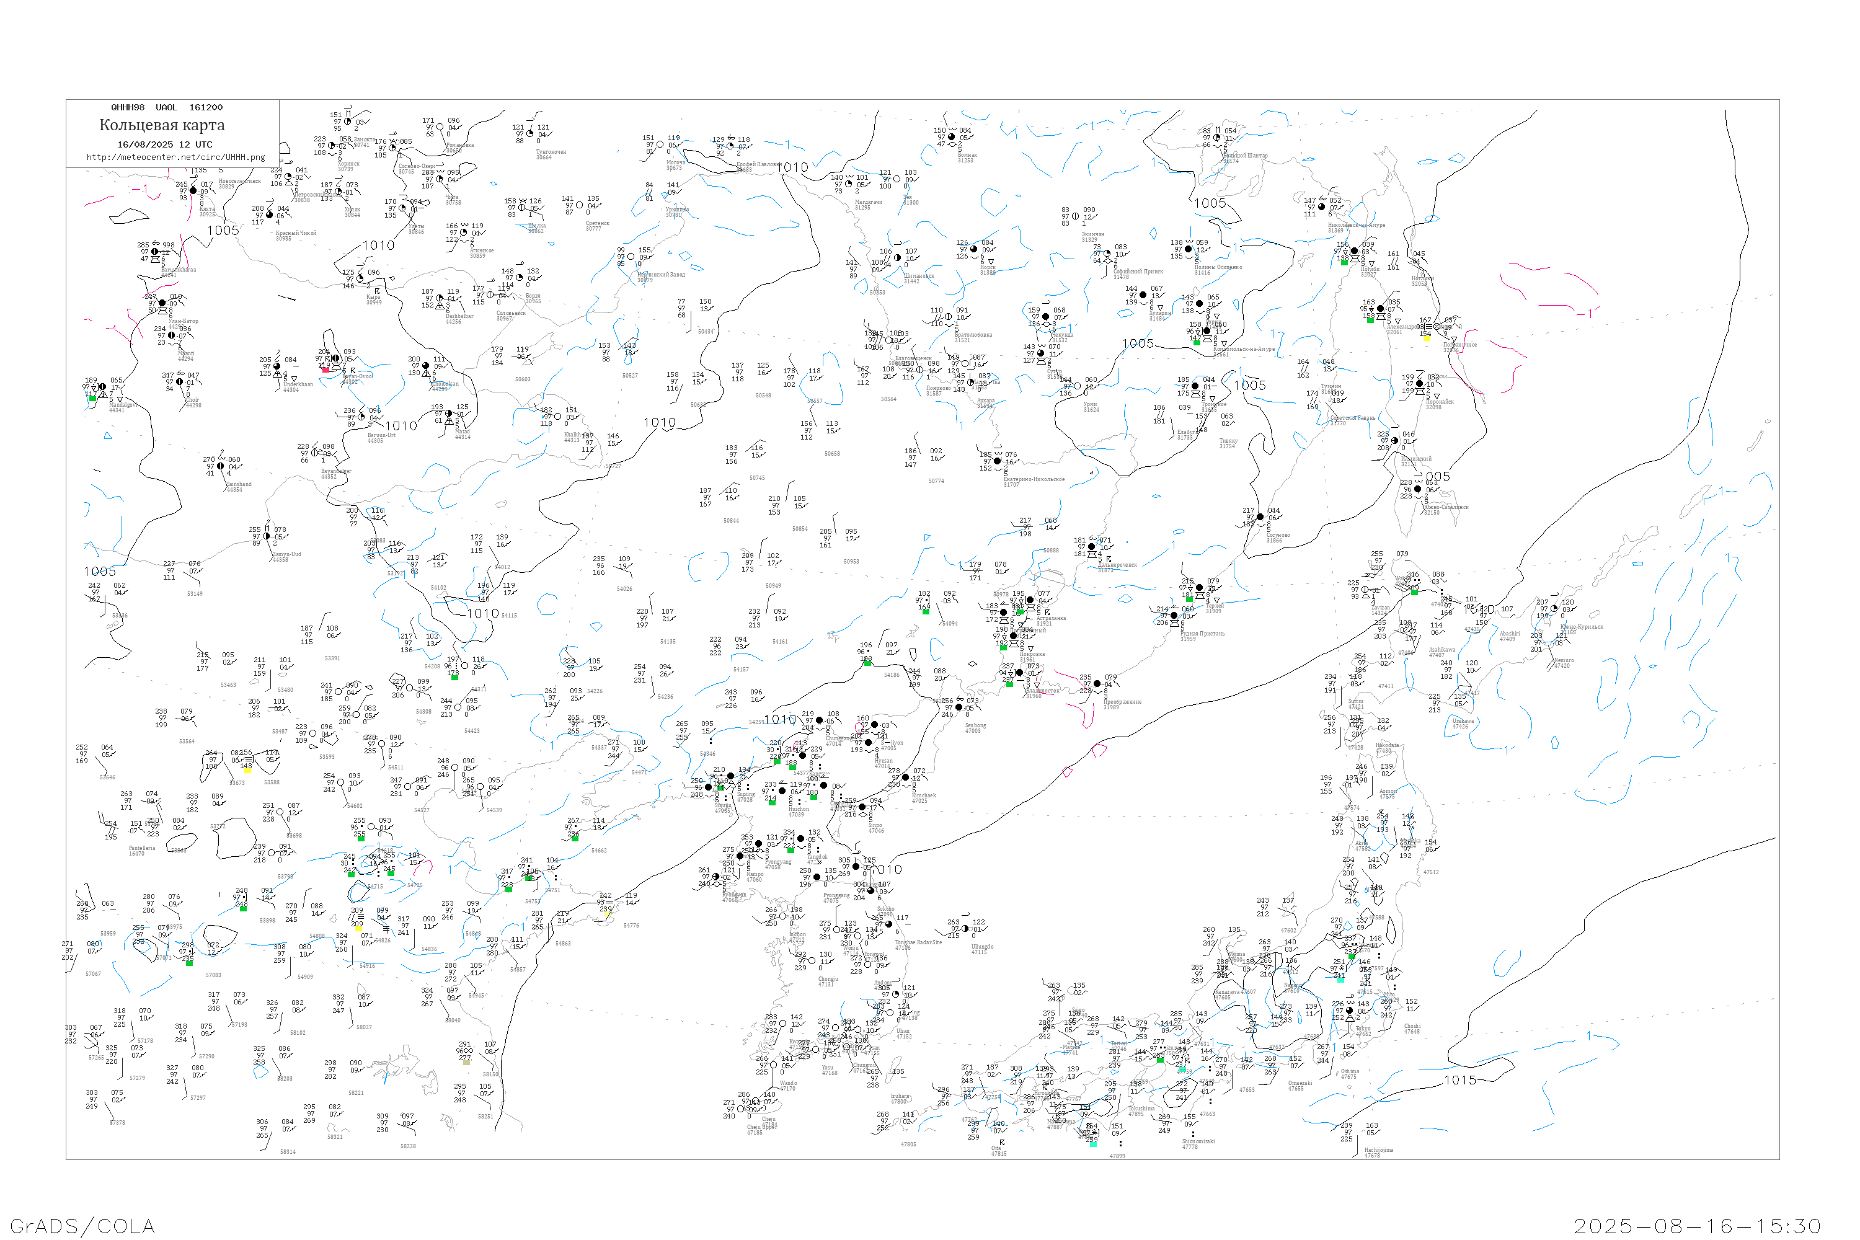Open the meteocenter.net UHHH.png URL text

[175, 157]
